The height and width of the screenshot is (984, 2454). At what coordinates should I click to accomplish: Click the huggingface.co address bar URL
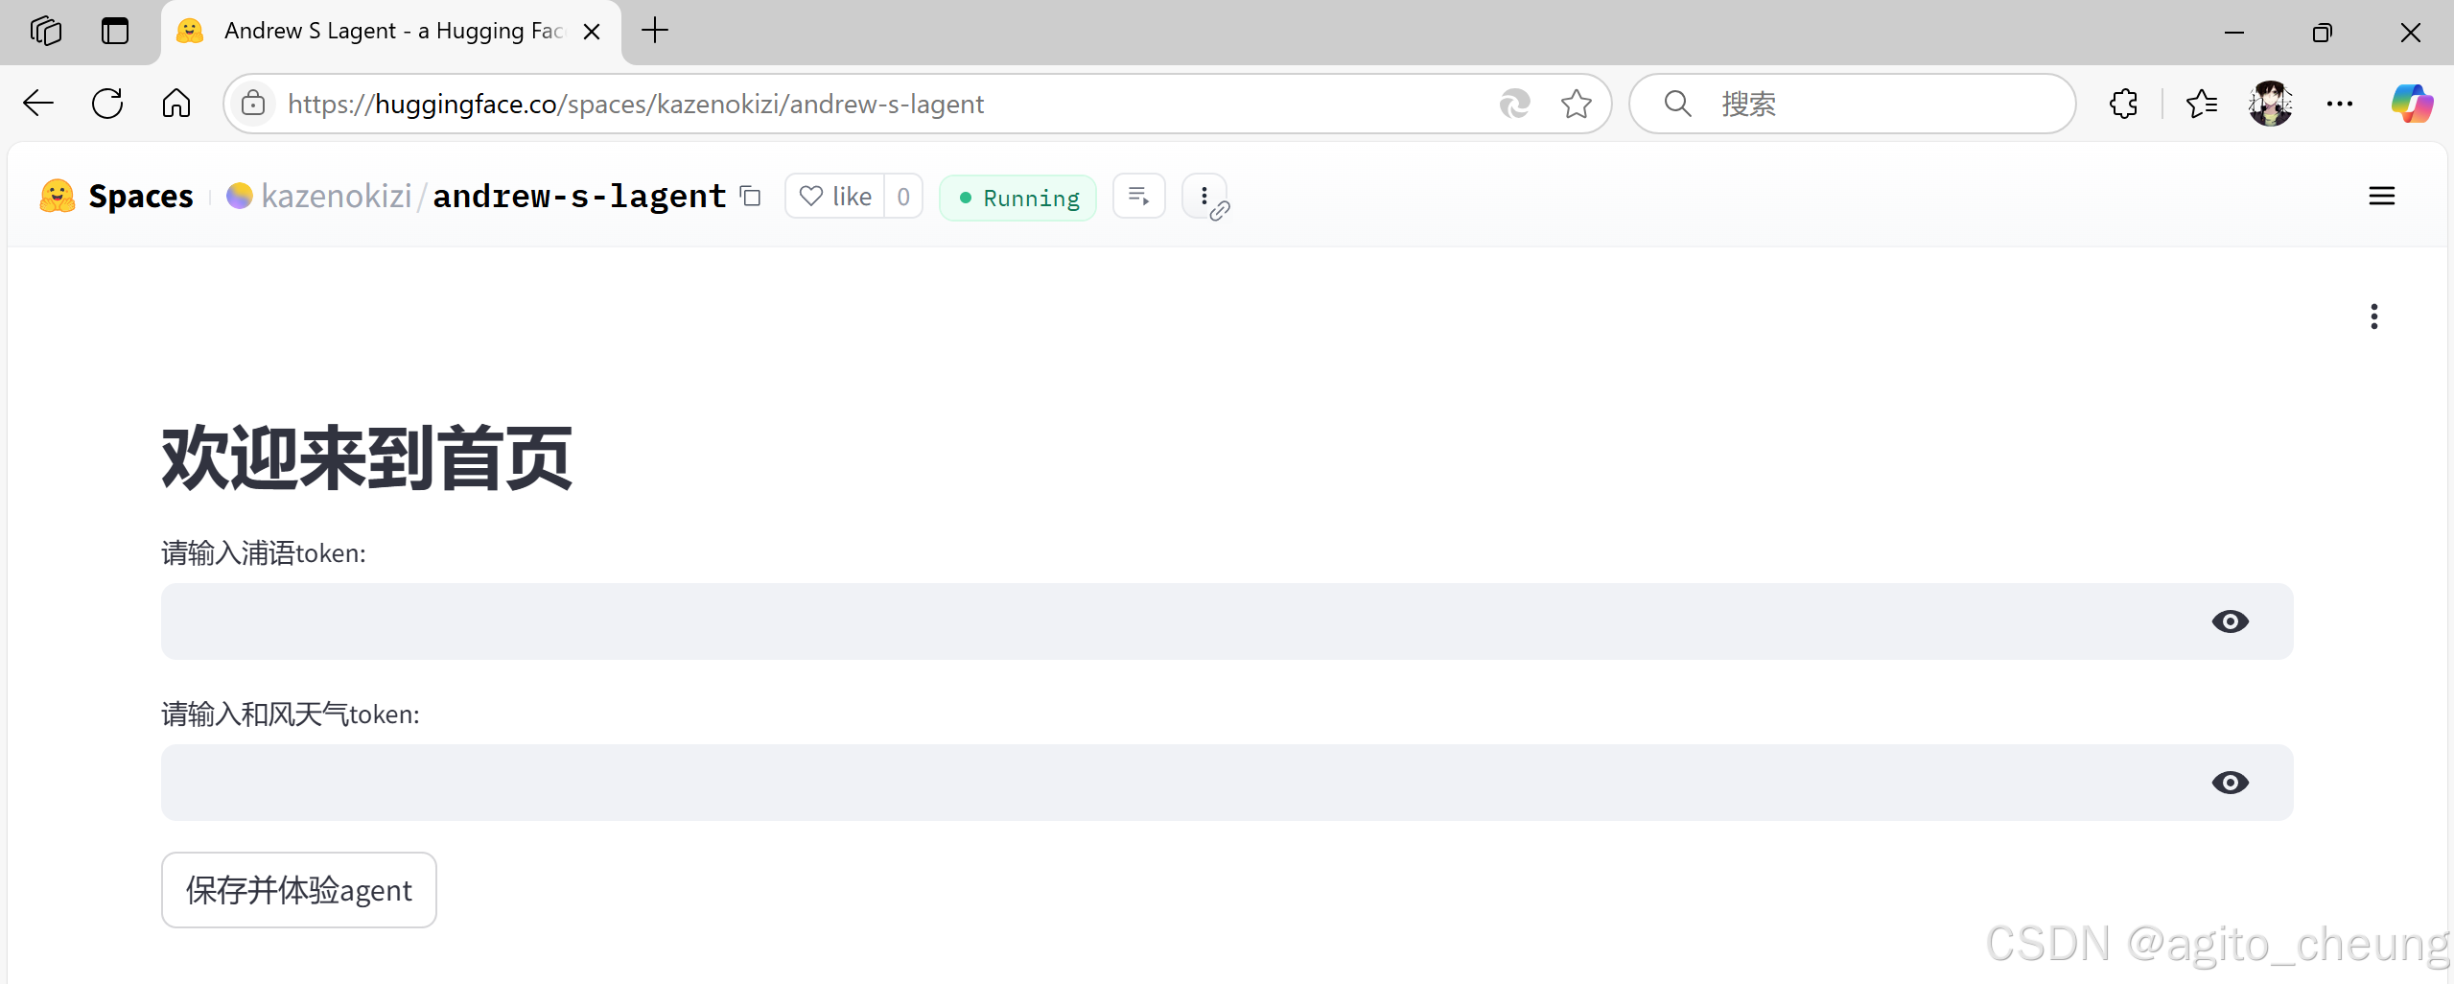point(636,104)
